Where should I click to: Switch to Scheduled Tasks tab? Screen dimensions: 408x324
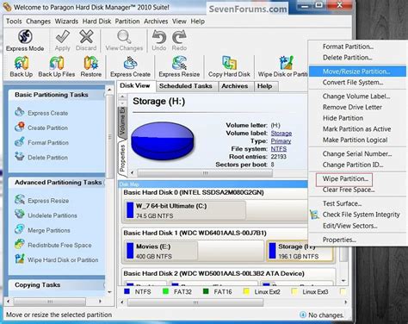[186, 86]
